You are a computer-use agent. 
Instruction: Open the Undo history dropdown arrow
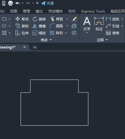22,3
